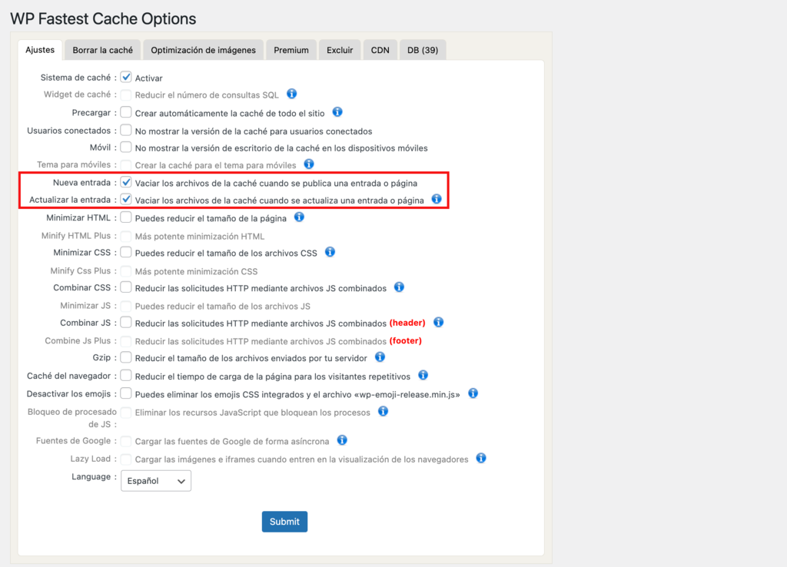Show info icon for Fuentes de Google
The height and width of the screenshot is (567, 787).
(342, 440)
